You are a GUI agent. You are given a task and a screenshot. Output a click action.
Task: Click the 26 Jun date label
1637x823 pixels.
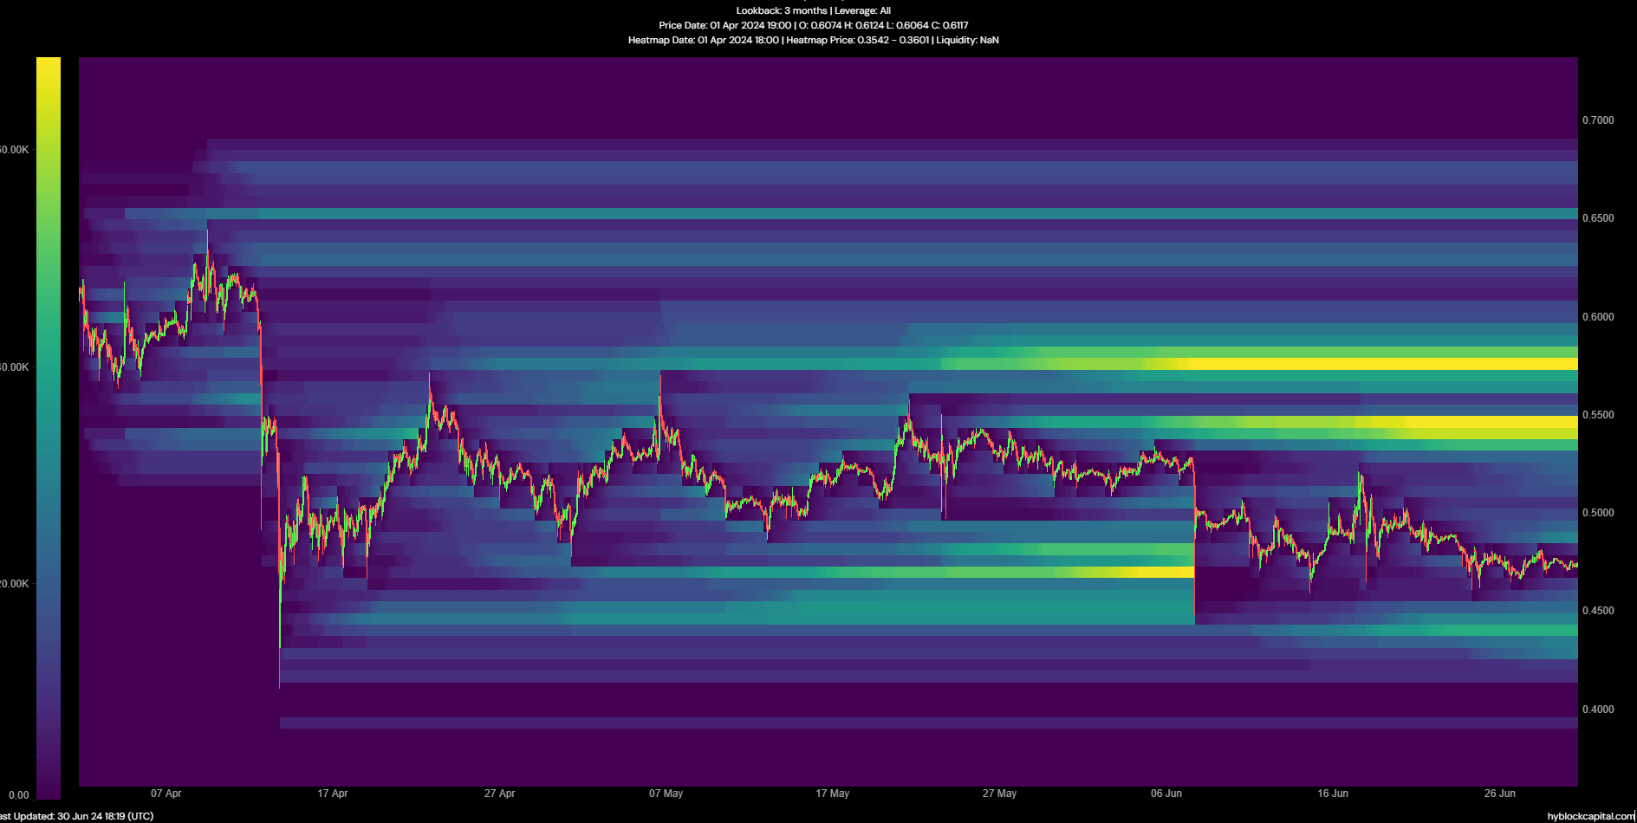click(x=1500, y=794)
